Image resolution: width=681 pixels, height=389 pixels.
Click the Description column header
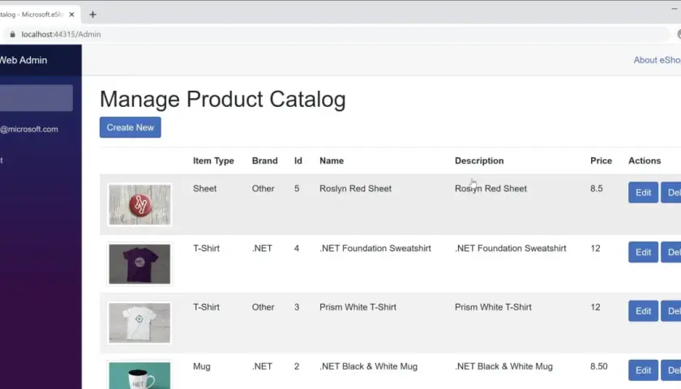pos(479,160)
